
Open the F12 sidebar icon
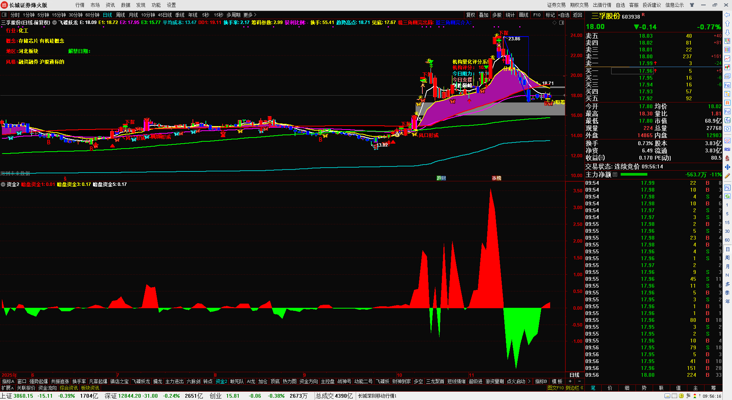click(727, 112)
